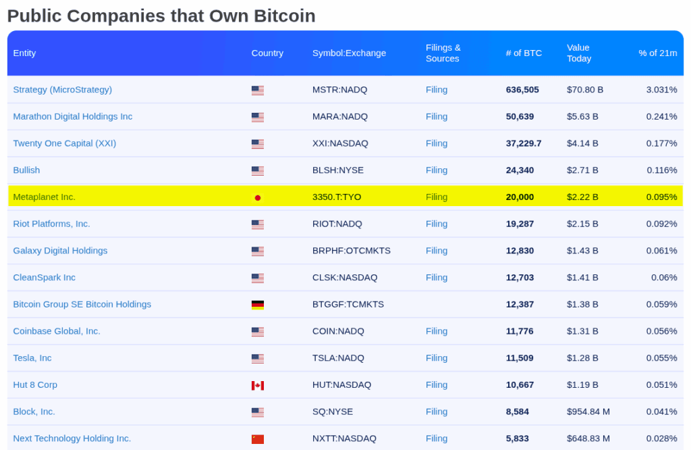Click the Filings & Sources column header
Image resolution: width=691 pixels, height=450 pixels.
click(443, 53)
